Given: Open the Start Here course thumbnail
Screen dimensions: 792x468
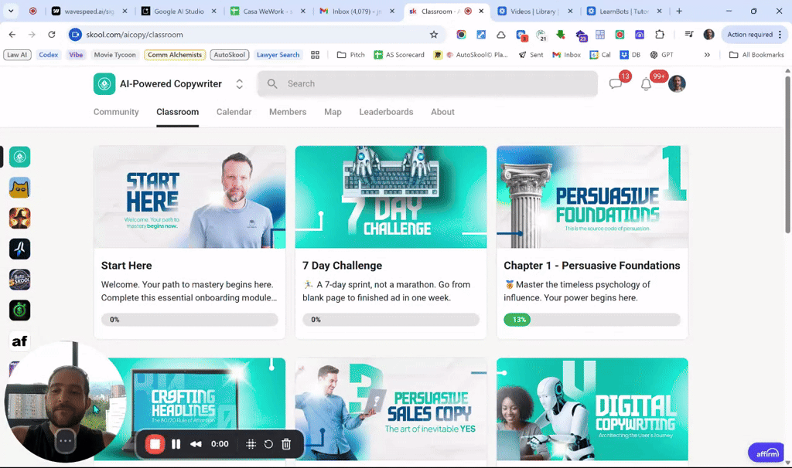Looking at the screenshot, I should click(189, 197).
